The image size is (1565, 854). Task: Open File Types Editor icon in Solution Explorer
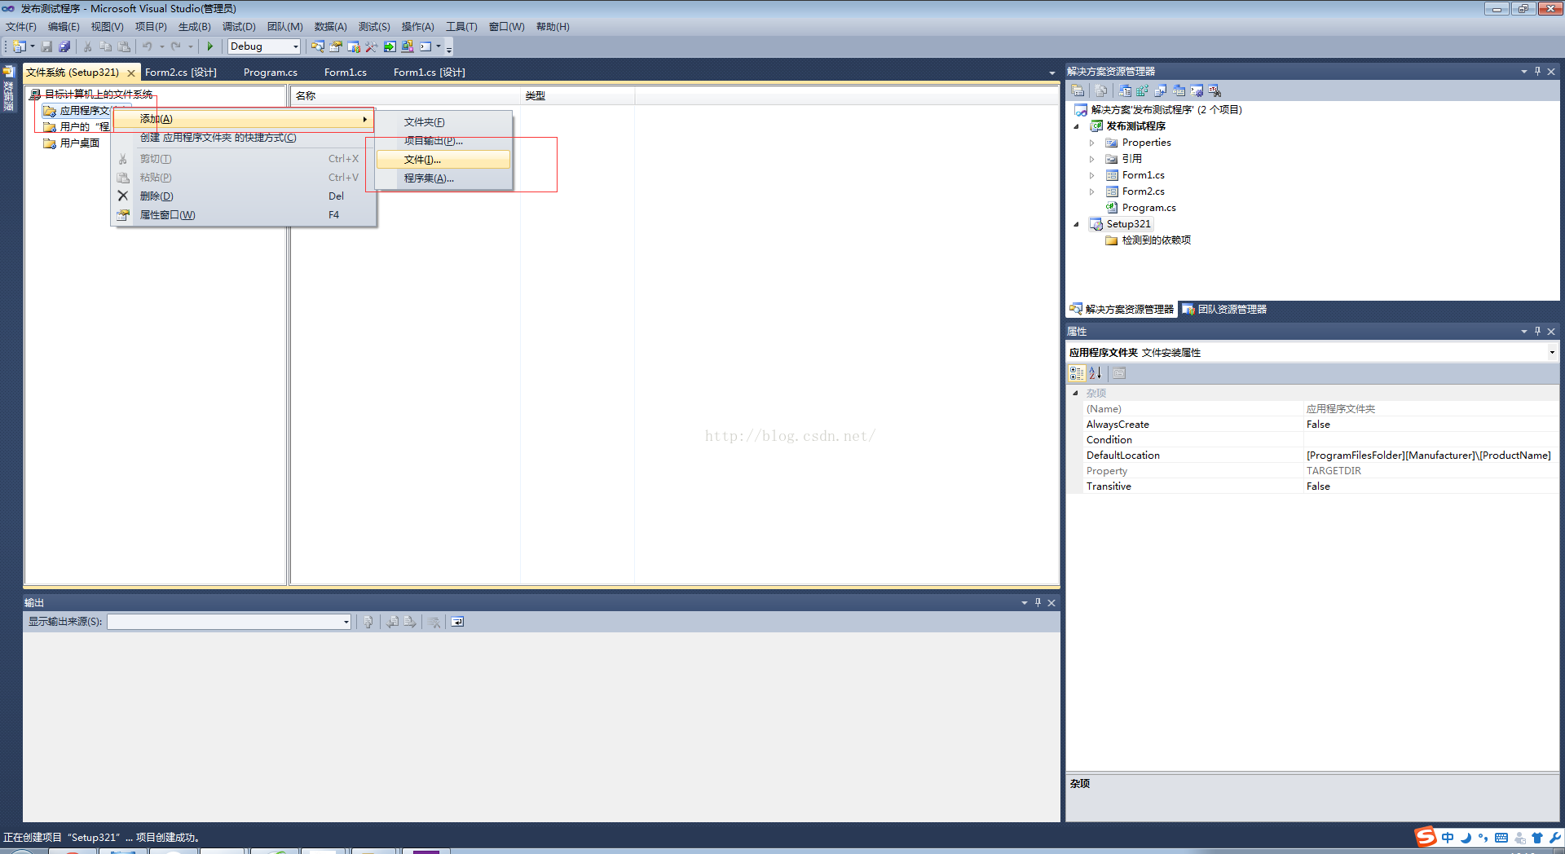click(x=1160, y=90)
